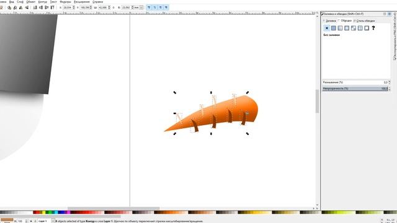Select unset paint square icon

point(367,28)
